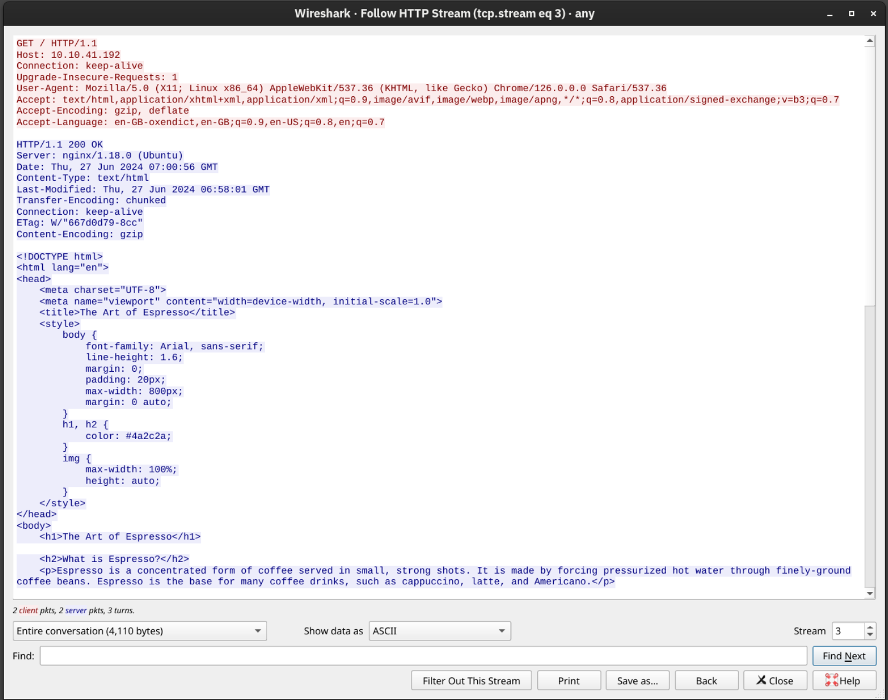888x700 pixels.
Task: Click the X icon on Close button
Action: click(x=761, y=680)
